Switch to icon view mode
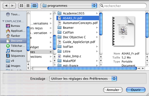The height and width of the screenshot is (96, 149). point(21,6)
